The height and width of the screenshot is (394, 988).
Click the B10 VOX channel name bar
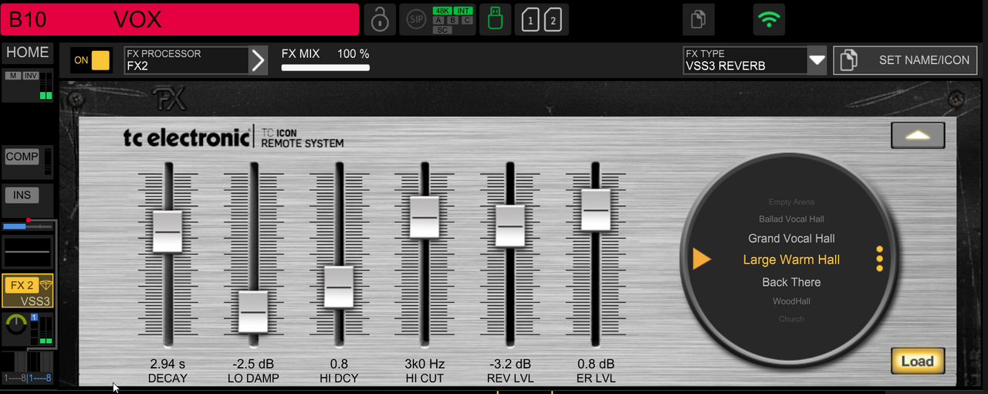(x=180, y=19)
